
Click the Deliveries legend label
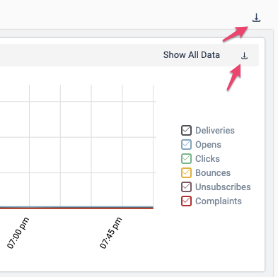coord(215,130)
